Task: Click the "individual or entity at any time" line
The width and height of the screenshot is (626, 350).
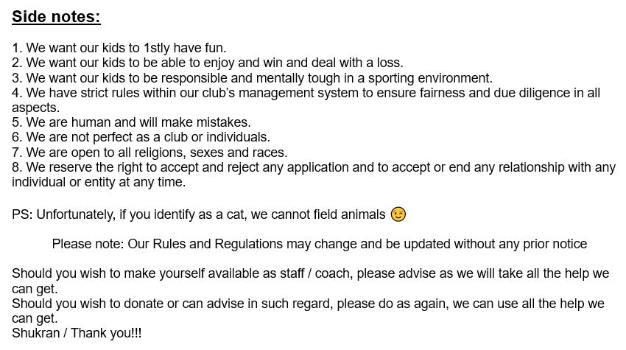Action: coord(99,182)
